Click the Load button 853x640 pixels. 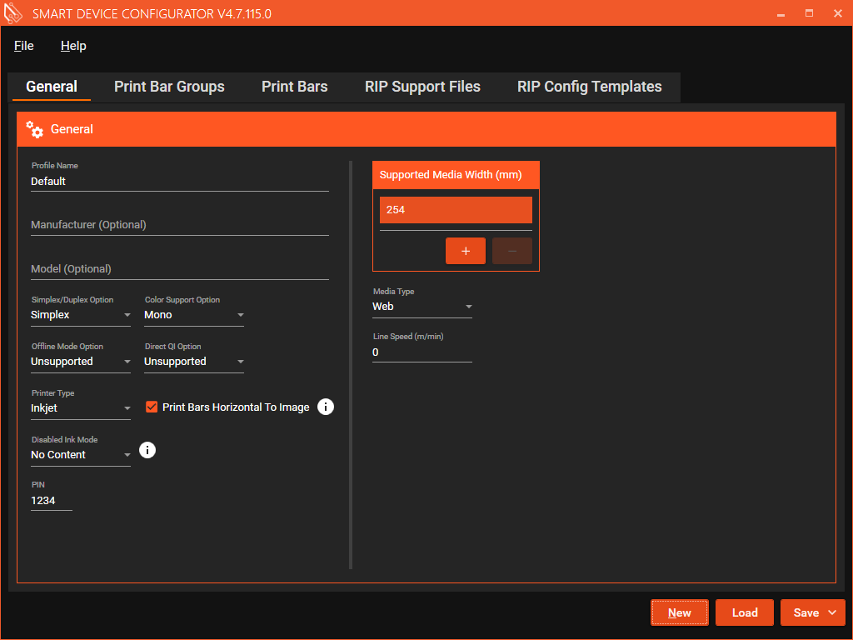tap(744, 612)
